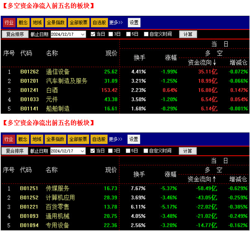The image size is (251, 233).
Task: Click 复合排序 button in top panel
Action: [15, 34]
